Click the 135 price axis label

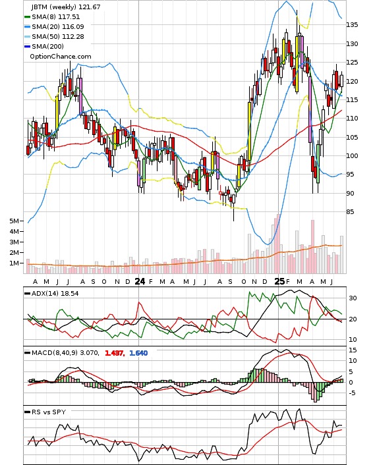point(352,25)
